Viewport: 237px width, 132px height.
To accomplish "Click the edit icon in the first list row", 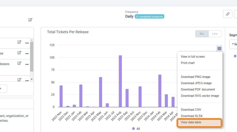I will (x=19, y=42).
